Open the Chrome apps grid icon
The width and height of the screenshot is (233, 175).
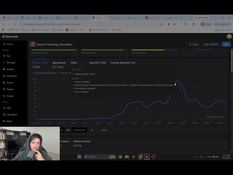(3, 30)
